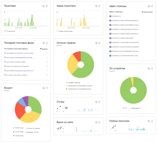Image resolution: width=158 pixels, height=143 pixels.
Task: Open settings gear of Время на сайте widget
Action: (96, 122)
